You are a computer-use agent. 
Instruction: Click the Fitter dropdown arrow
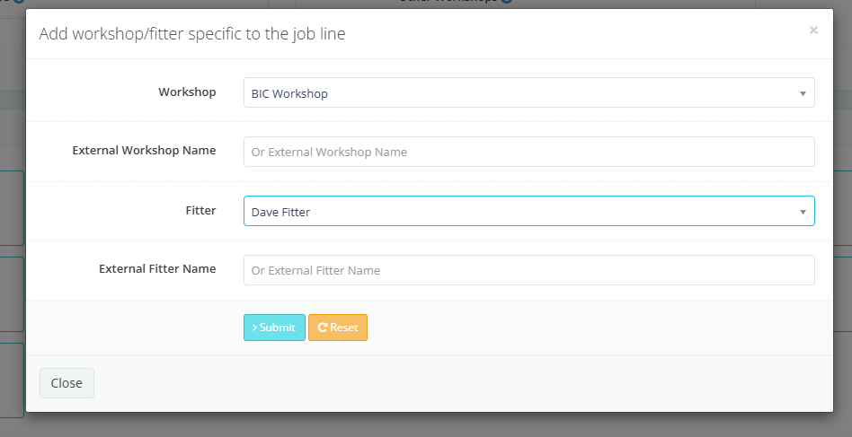(802, 212)
